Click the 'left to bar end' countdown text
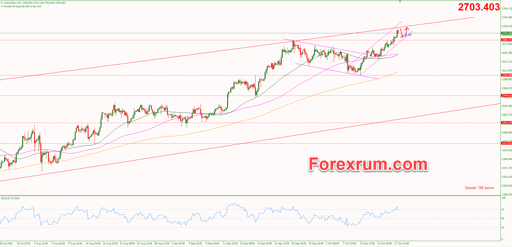 tap(21, 6)
